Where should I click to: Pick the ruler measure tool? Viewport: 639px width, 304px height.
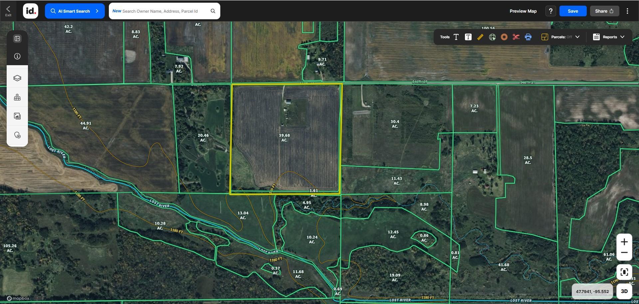tap(480, 37)
